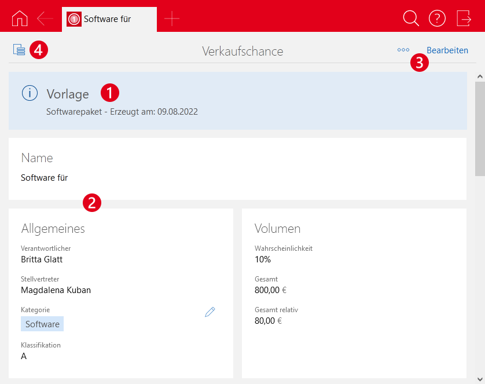This screenshot has height=384, width=485.
Task: Click the Vorlage banner heading
Action: [x=68, y=94]
